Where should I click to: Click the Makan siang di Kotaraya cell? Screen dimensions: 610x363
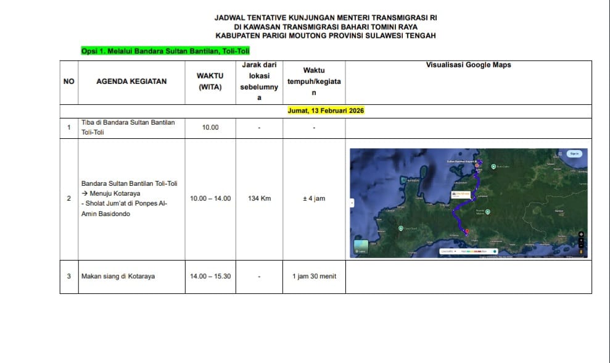pos(118,276)
